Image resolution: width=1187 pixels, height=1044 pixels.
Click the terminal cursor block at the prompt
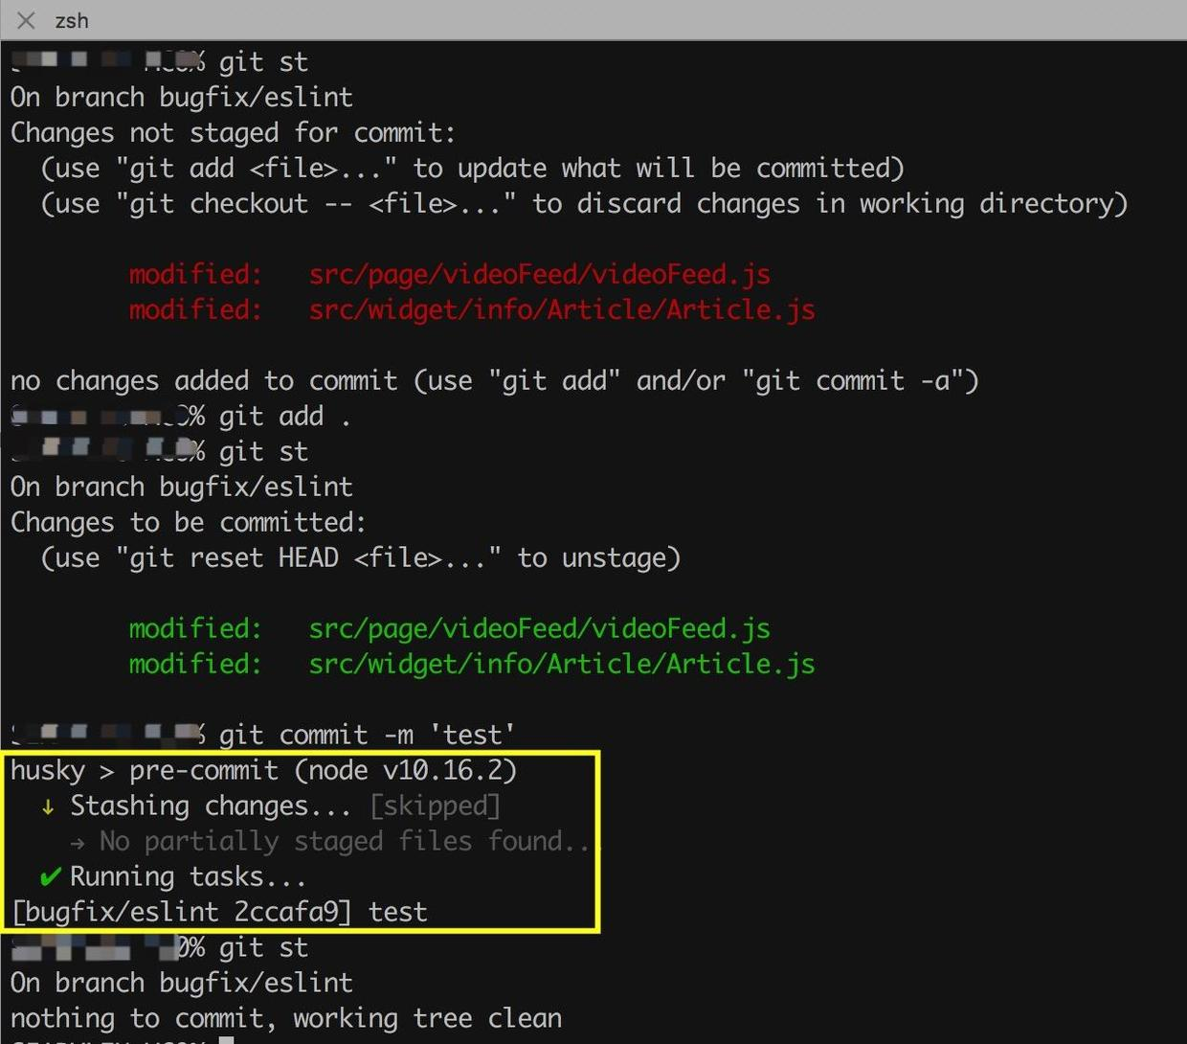(x=226, y=1039)
